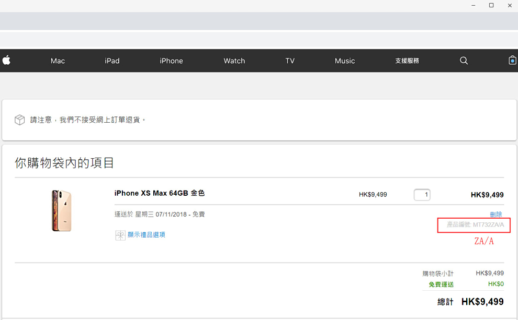
Task: Click the green HK$0 shipping value
Action: point(496,284)
